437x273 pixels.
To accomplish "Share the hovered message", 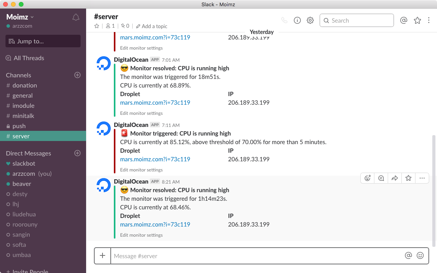I will point(395,178).
